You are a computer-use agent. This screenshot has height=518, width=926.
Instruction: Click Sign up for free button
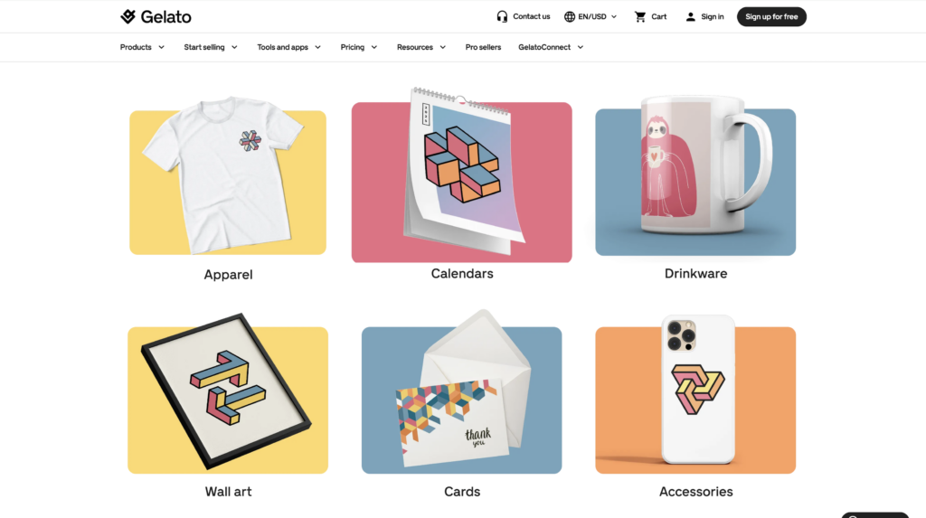tap(771, 16)
